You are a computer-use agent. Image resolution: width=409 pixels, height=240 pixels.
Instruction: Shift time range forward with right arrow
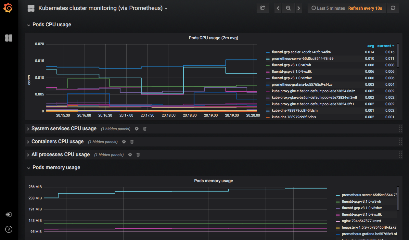pos(299,8)
